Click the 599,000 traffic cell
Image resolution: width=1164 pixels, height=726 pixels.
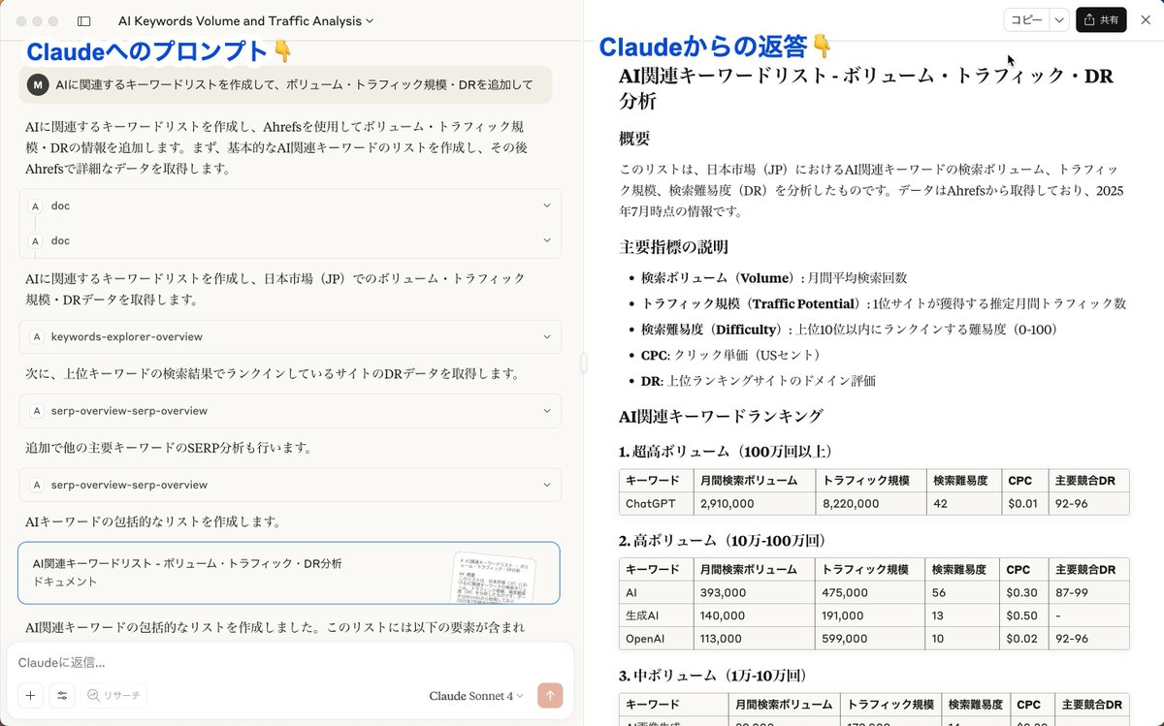tap(870, 638)
